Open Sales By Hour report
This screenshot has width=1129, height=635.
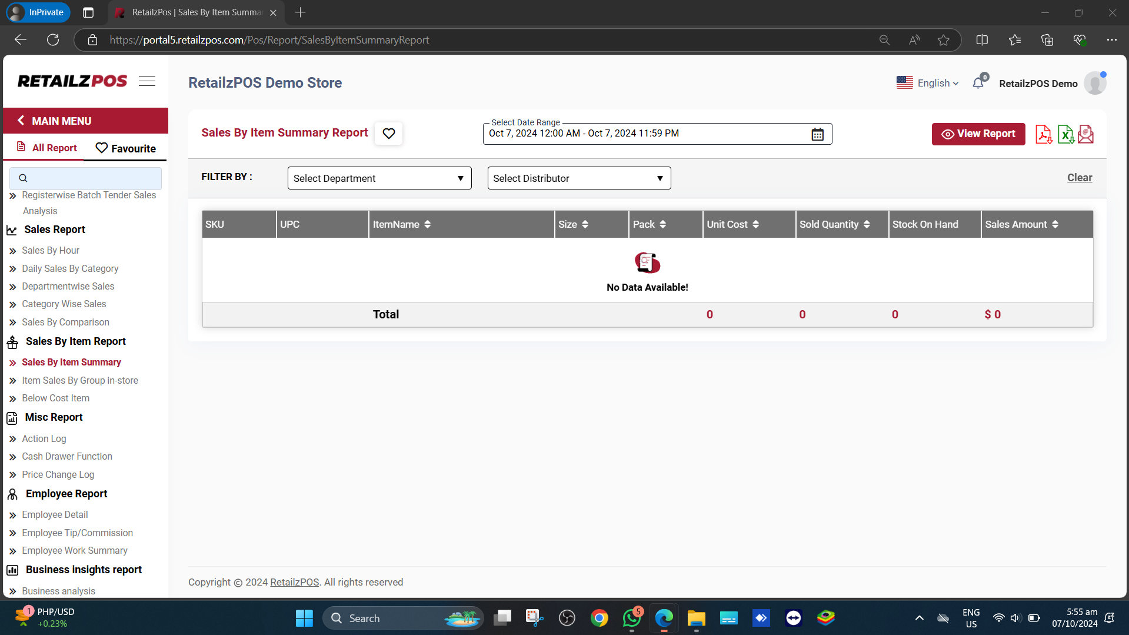point(51,250)
